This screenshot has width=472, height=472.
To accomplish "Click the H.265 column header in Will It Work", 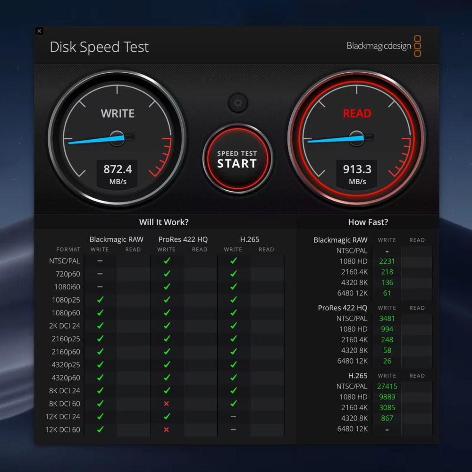I will tap(250, 239).
